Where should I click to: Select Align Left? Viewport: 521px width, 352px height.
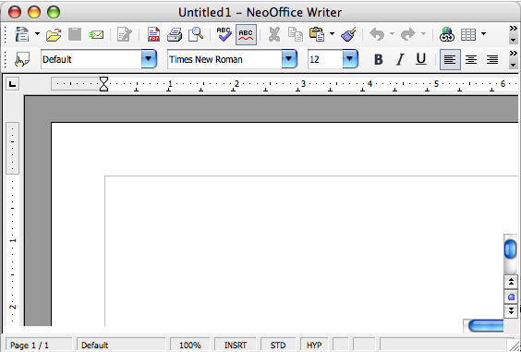pyautogui.click(x=450, y=59)
